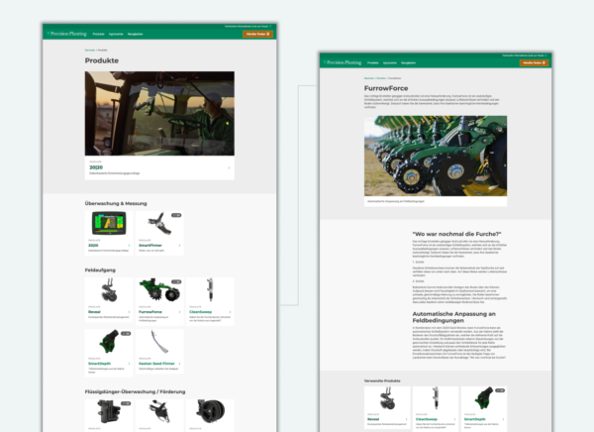Open Neuigkeiten menu on the FurrowForce page
Viewport: 594px width, 432px height.
pos(408,63)
